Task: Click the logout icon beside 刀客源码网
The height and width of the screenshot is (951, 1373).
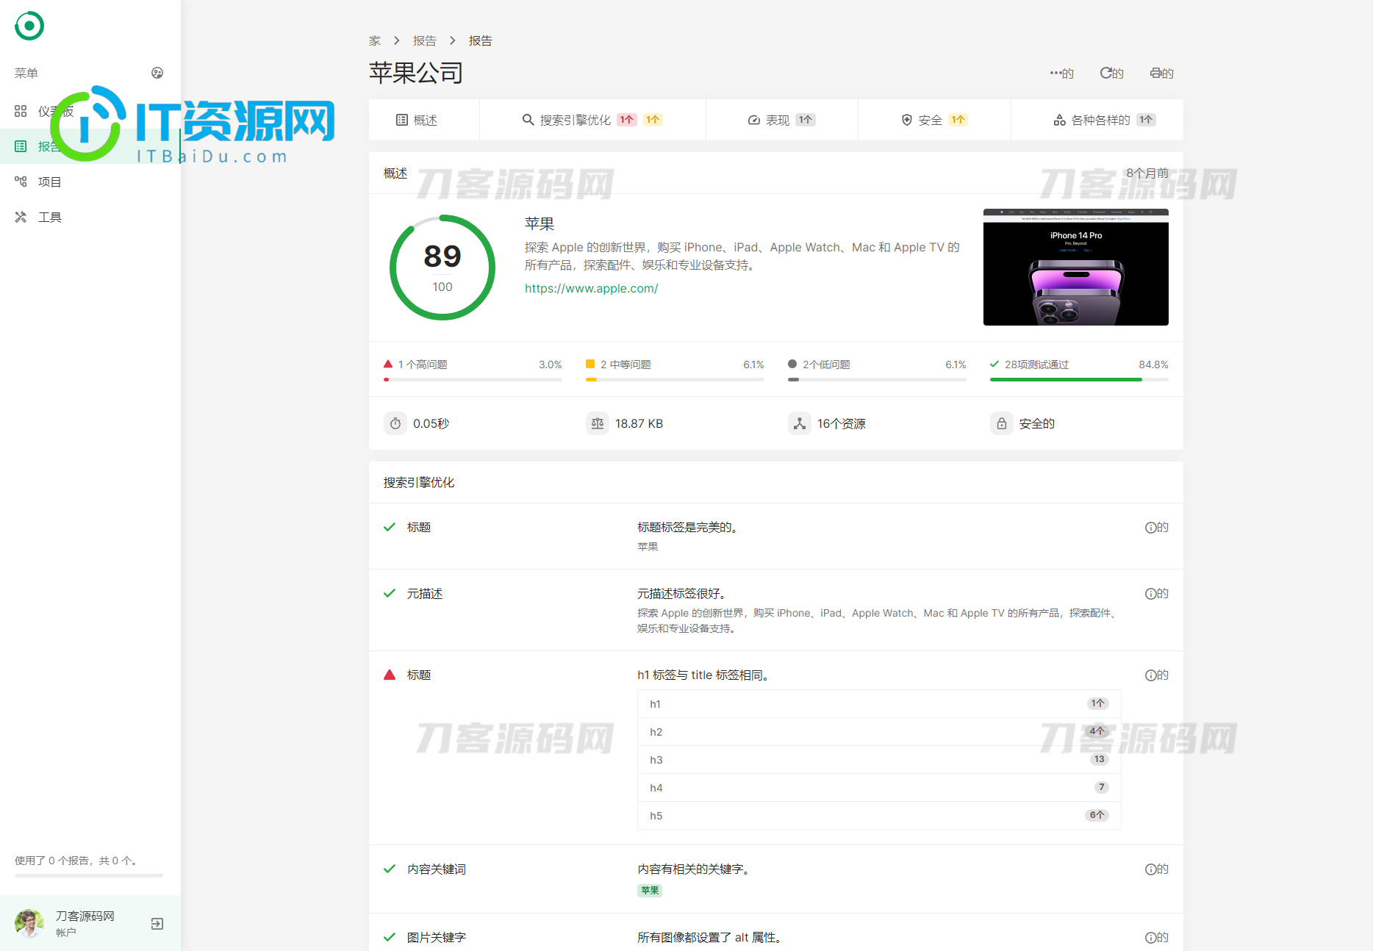Action: point(157,924)
